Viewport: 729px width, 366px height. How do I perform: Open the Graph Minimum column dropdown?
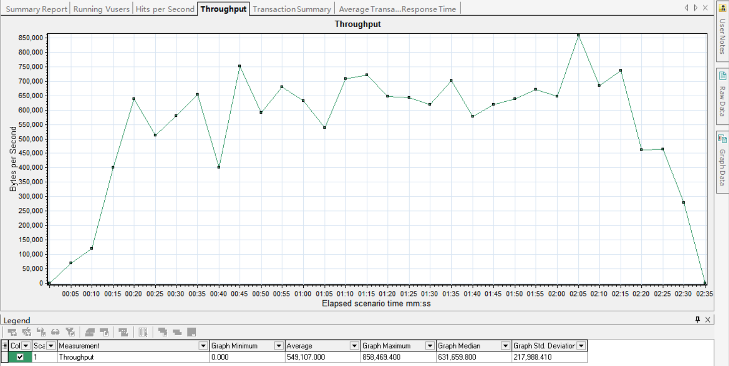pos(279,346)
